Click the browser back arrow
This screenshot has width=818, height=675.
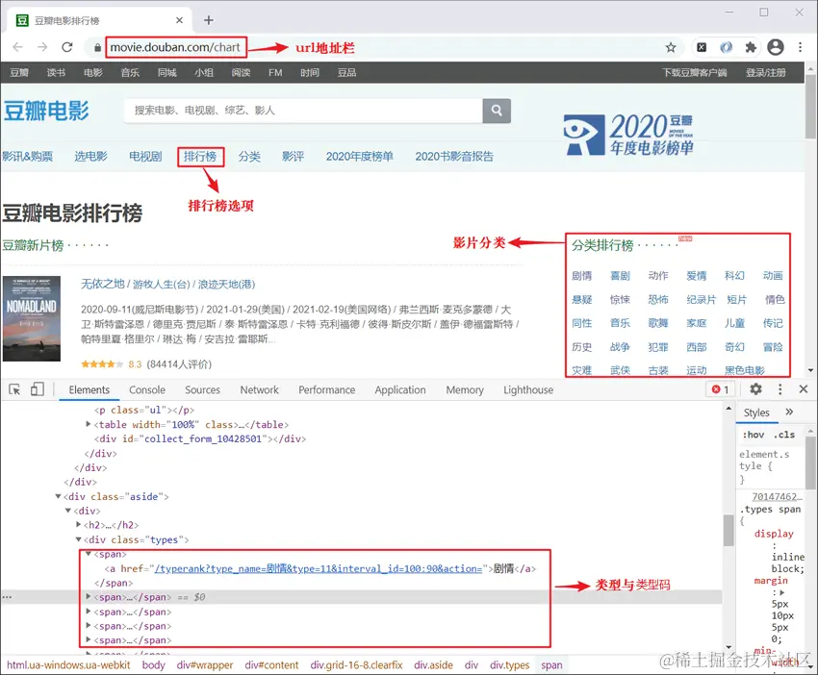[17, 48]
